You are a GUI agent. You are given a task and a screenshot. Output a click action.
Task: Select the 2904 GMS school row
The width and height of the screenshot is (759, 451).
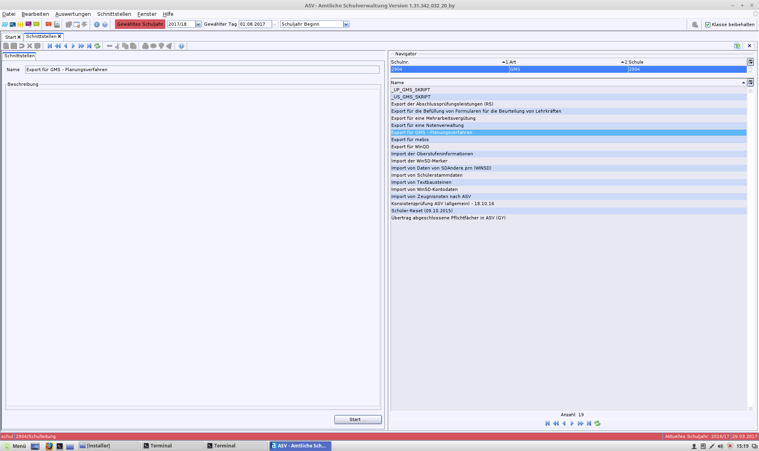click(x=568, y=69)
